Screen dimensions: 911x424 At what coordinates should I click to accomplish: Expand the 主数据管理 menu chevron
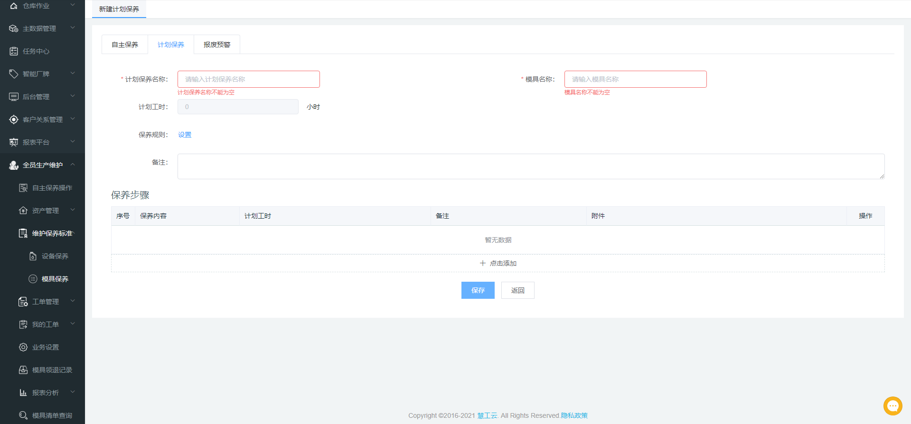pos(73,28)
